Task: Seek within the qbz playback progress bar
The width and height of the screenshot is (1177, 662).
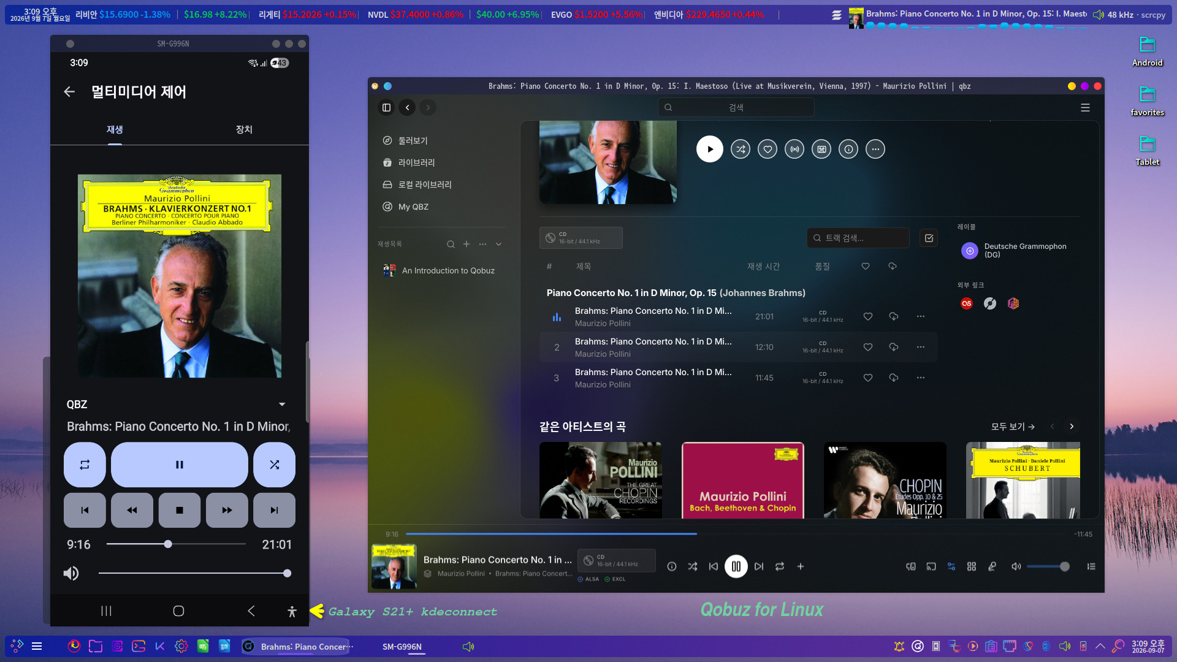Action: click(x=736, y=534)
